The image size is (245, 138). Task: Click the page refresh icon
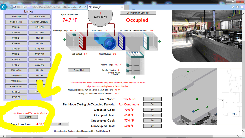coord(85,7)
